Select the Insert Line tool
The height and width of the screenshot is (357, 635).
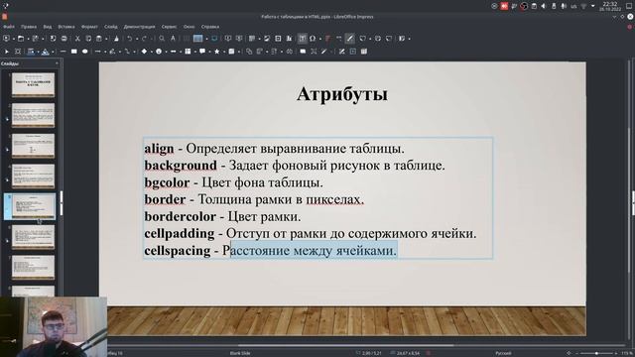click(63, 52)
